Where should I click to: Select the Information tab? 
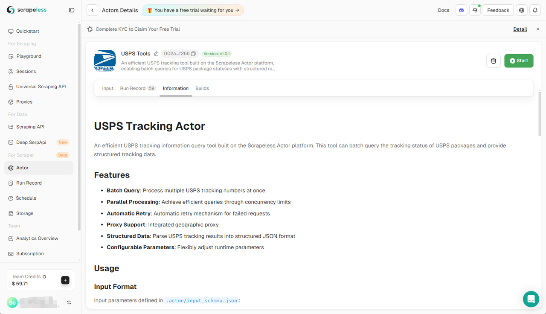(x=176, y=88)
